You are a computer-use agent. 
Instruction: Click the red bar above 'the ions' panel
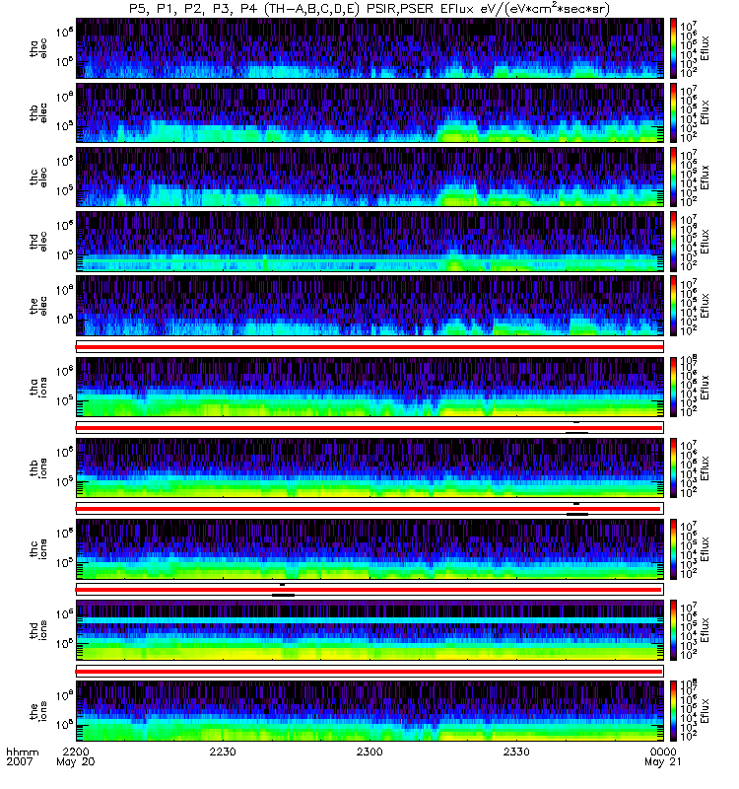pyautogui.click(x=369, y=672)
